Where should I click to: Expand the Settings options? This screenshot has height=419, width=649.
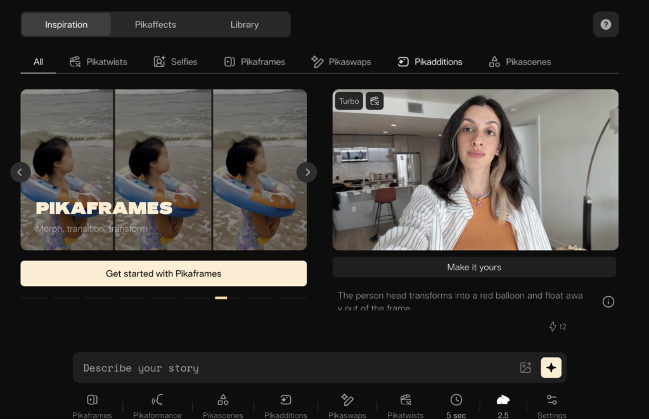click(551, 405)
